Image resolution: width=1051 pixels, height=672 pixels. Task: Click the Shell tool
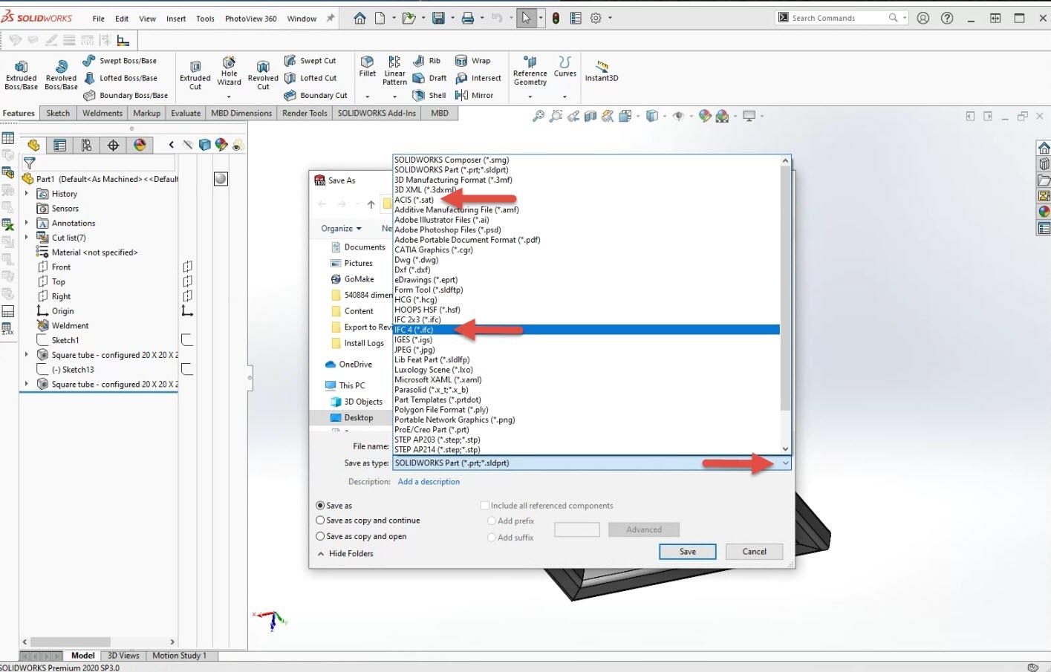[429, 95]
